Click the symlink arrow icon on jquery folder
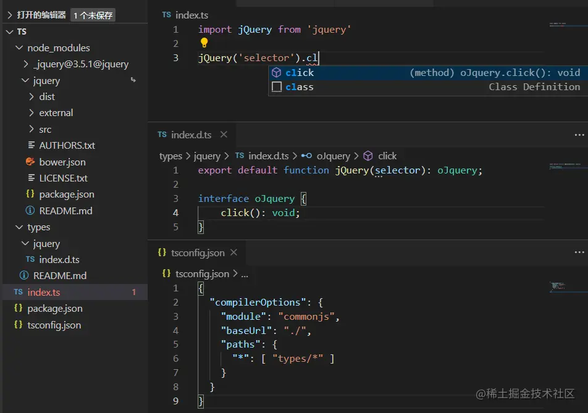Screen dimensions: 588x413 click(x=133, y=80)
